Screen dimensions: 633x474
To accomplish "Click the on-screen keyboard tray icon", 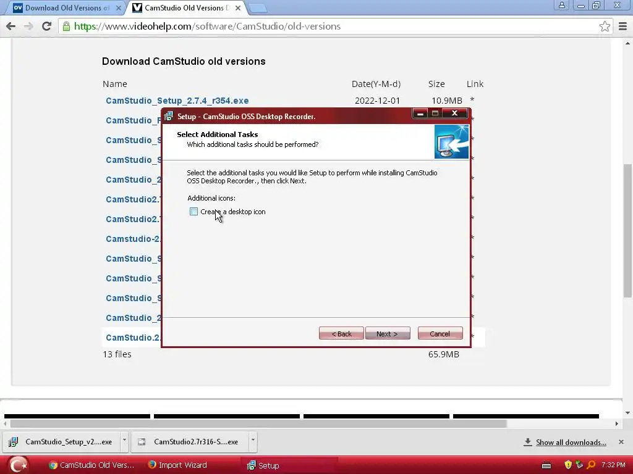I will tap(546, 465).
